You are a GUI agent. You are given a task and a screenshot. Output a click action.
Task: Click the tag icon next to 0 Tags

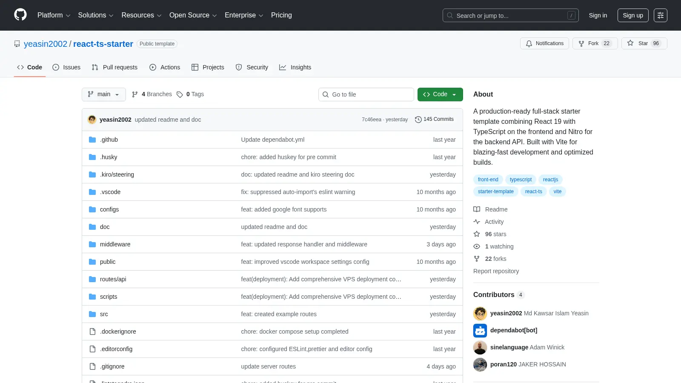point(180,94)
